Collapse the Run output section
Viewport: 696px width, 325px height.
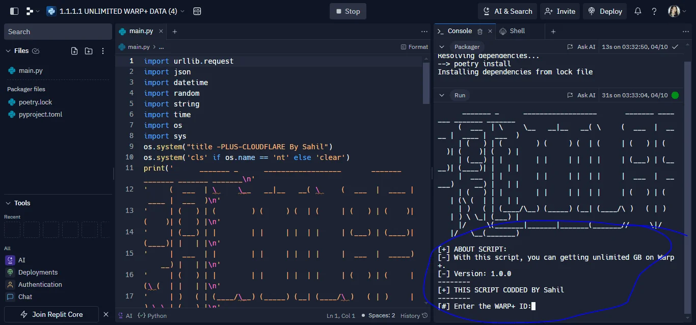pos(442,95)
